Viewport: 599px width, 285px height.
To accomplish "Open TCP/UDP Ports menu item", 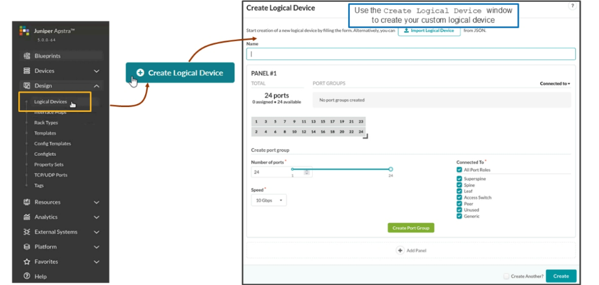I will coord(51,175).
